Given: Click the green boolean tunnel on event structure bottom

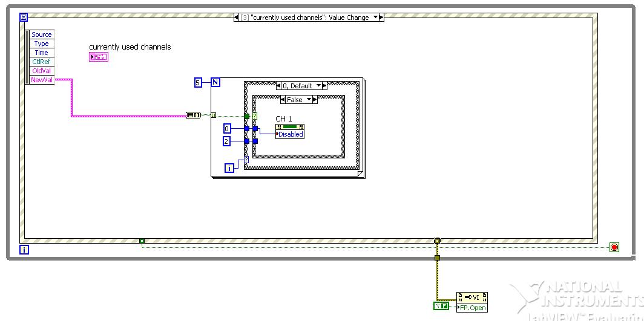Looking at the screenshot, I should coord(142,241).
